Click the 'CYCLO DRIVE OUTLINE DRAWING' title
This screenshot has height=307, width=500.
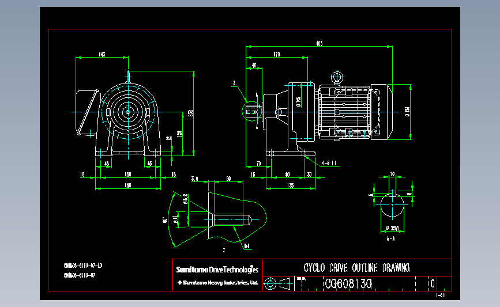[x=356, y=268]
